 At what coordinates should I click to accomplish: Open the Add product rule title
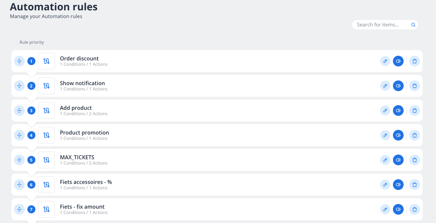[76, 108]
